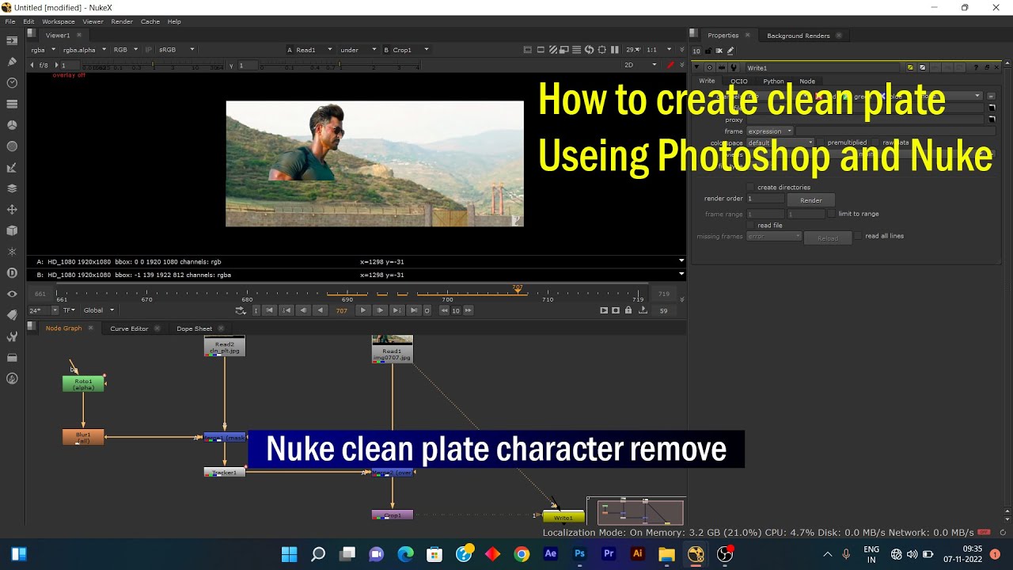This screenshot has width=1013, height=570.
Task: Click the Reload button
Action: click(x=828, y=238)
